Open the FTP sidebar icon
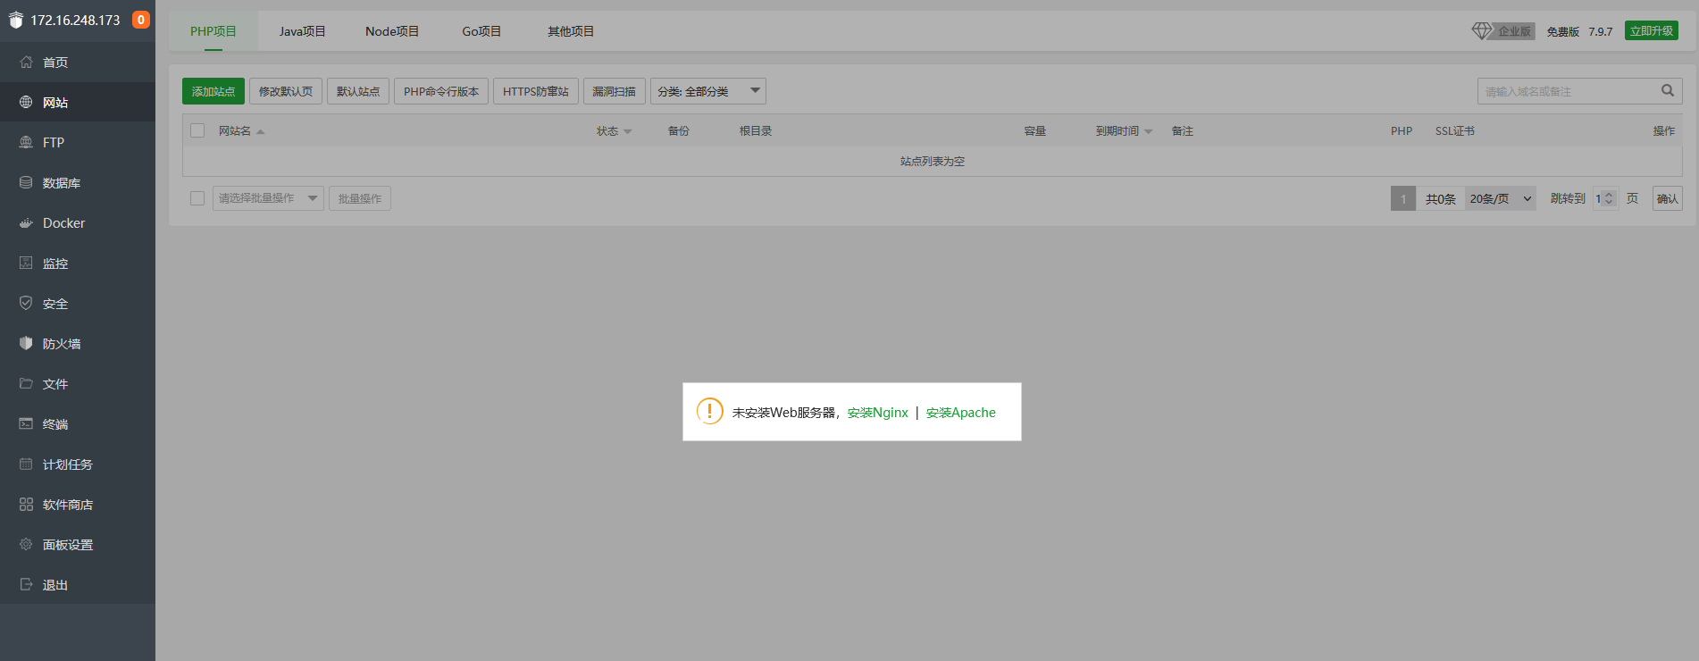1699x661 pixels. (x=26, y=143)
